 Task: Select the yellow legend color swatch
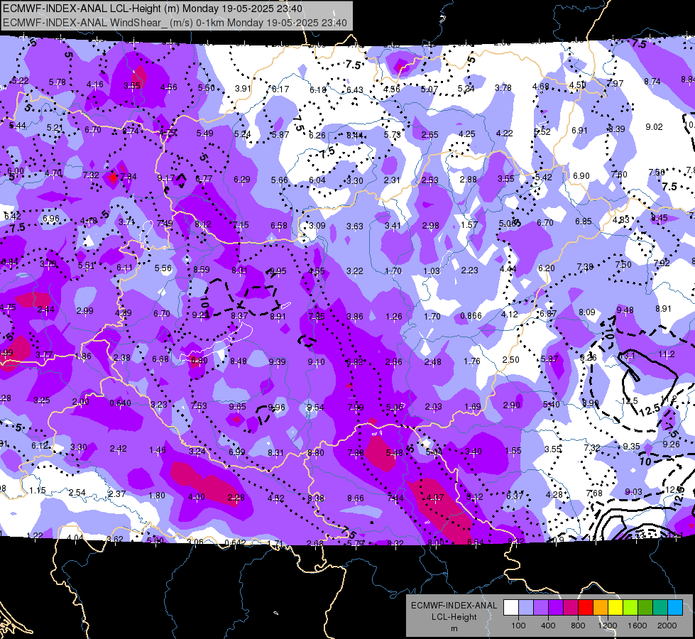point(615,608)
